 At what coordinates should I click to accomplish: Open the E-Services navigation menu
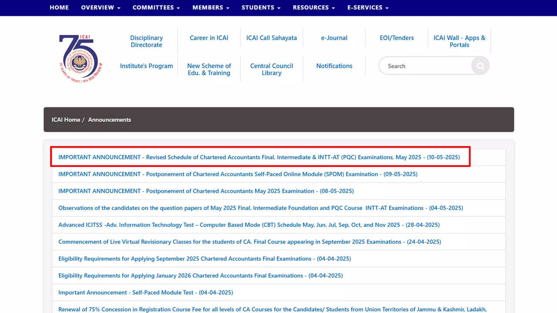pyautogui.click(x=368, y=8)
